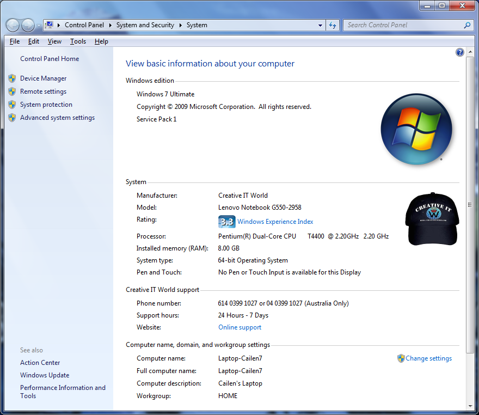The width and height of the screenshot is (479, 415).
Task: Maximize the System window
Action: click(x=442, y=6)
